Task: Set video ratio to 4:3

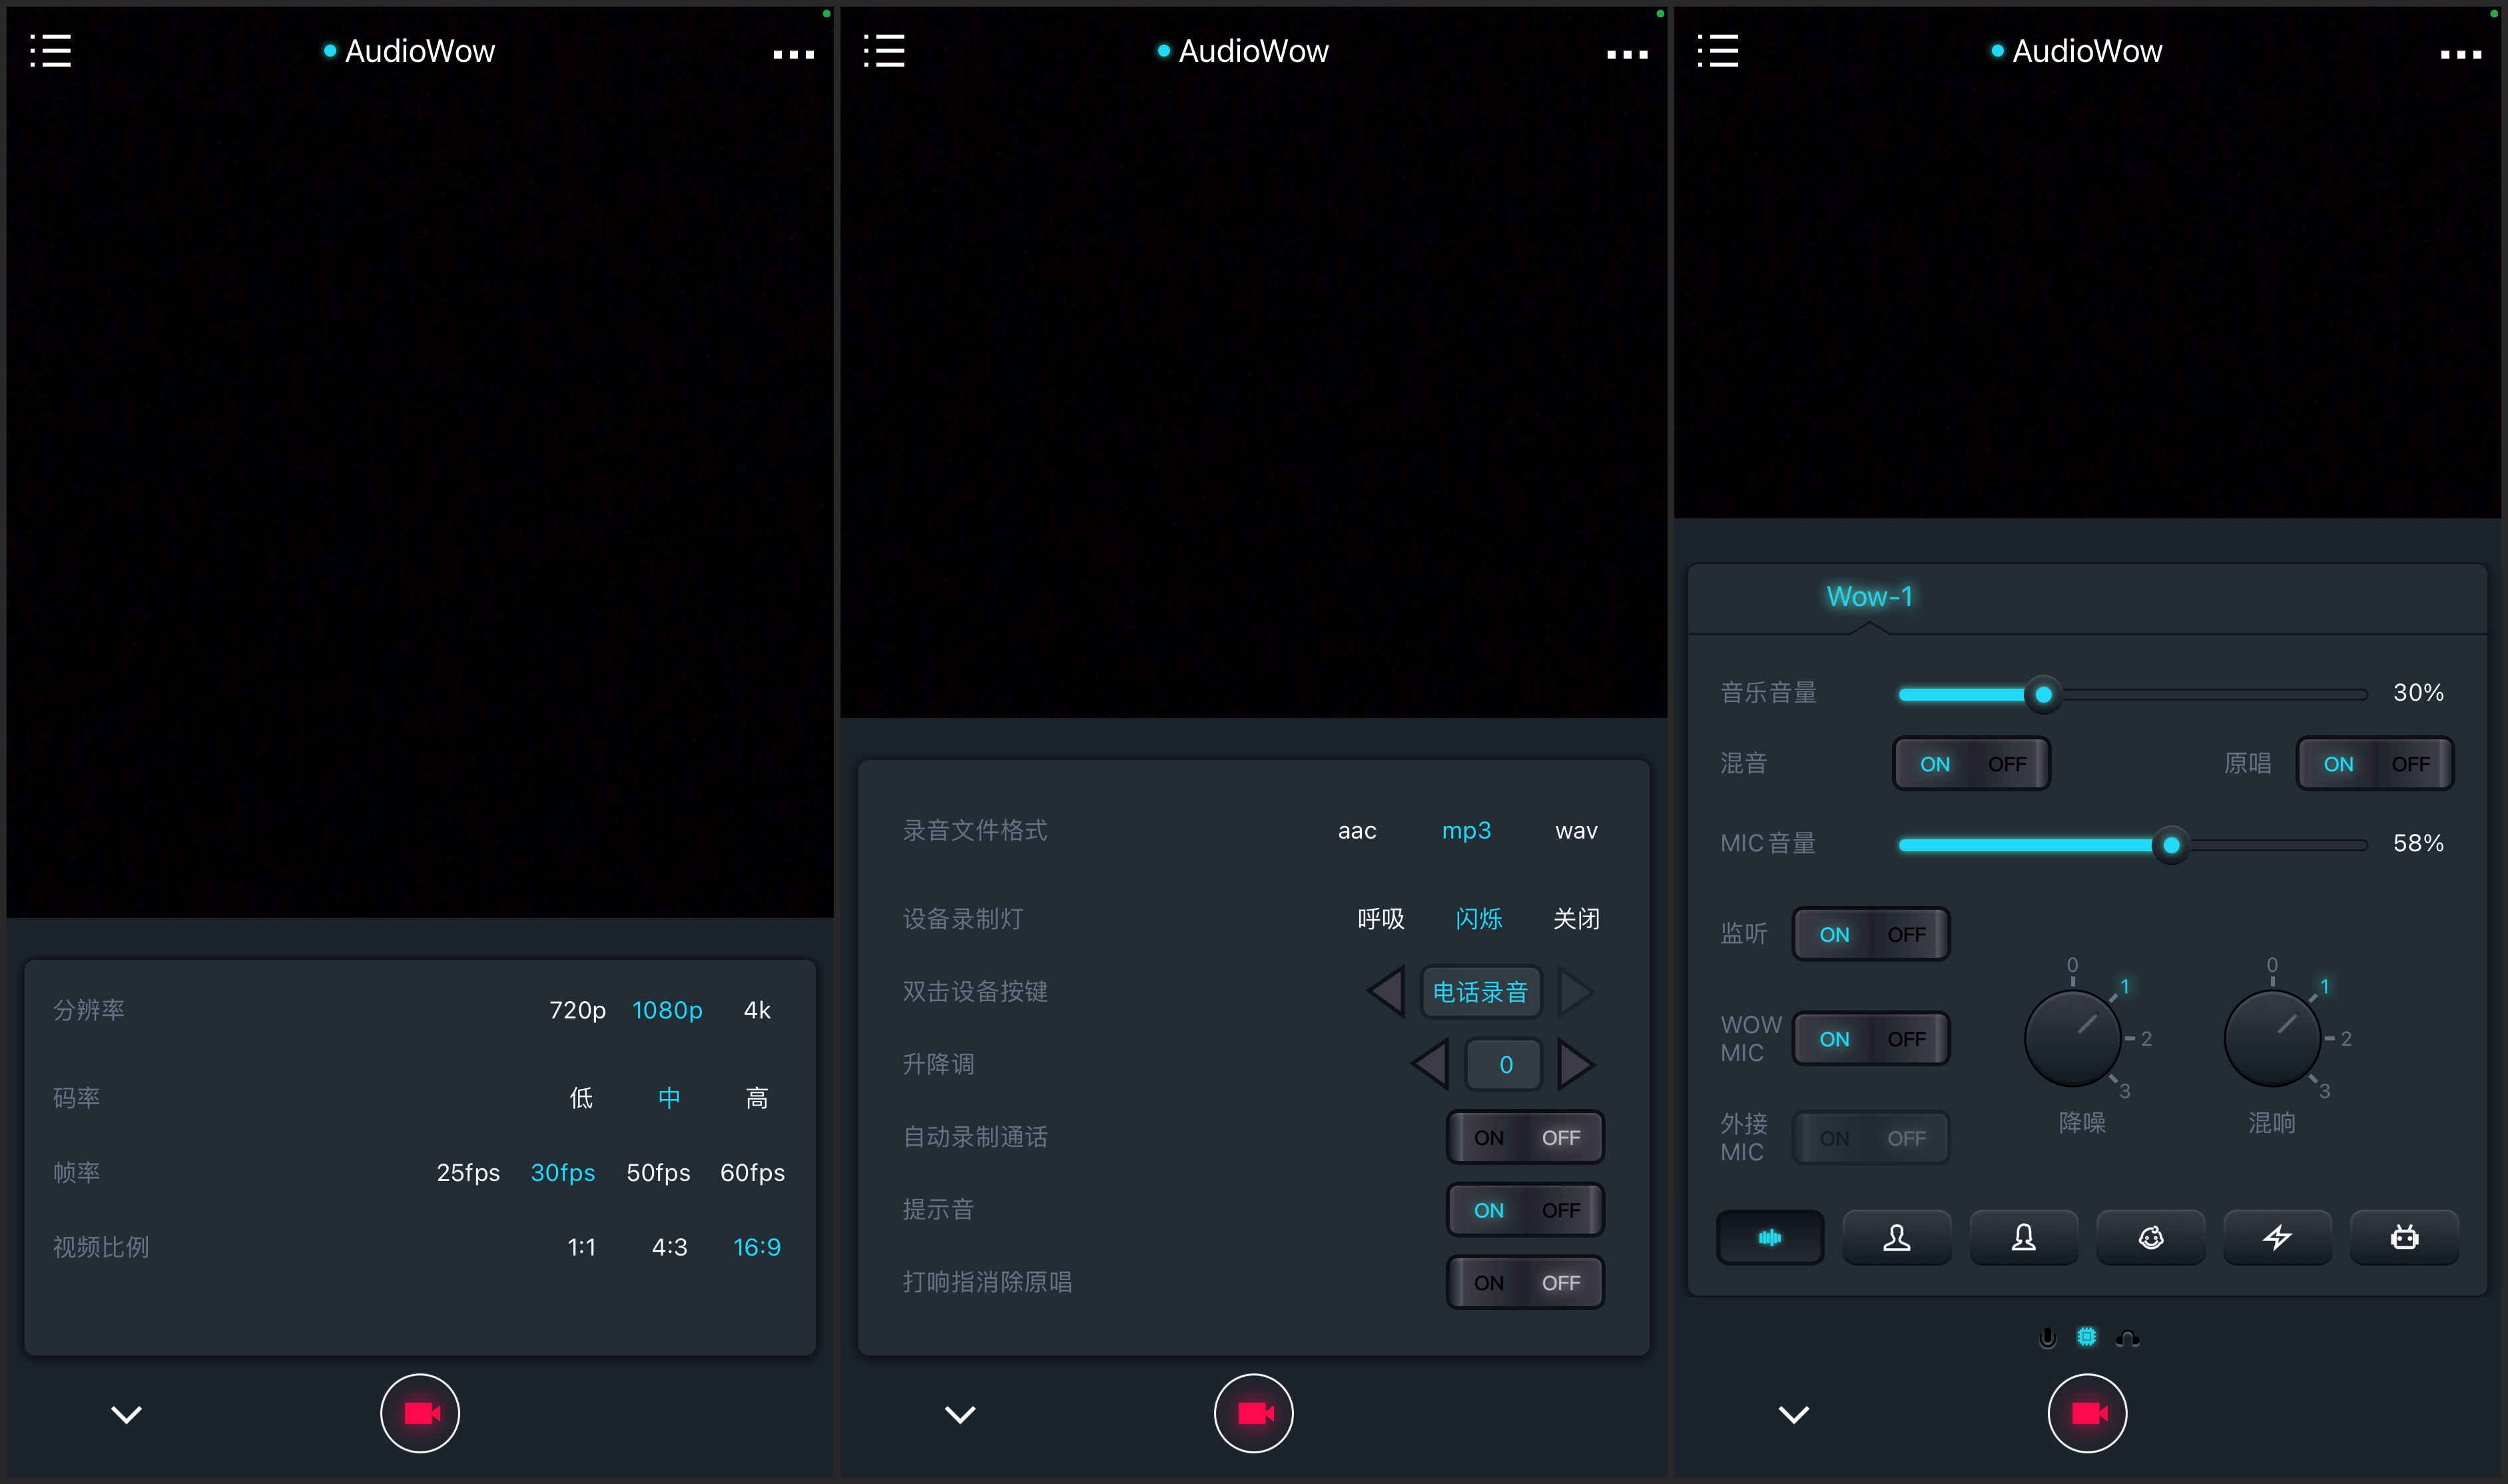Action: pyautogui.click(x=669, y=1247)
